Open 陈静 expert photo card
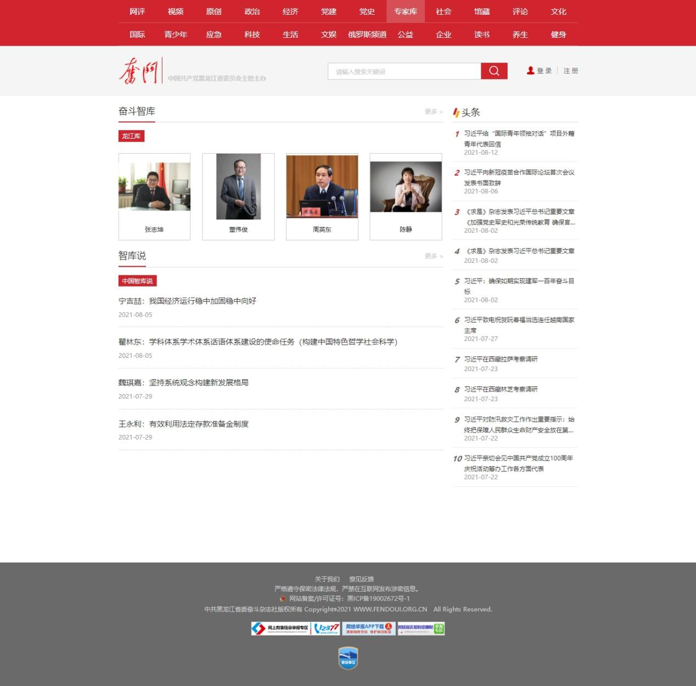The height and width of the screenshot is (686, 696). click(x=406, y=196)
